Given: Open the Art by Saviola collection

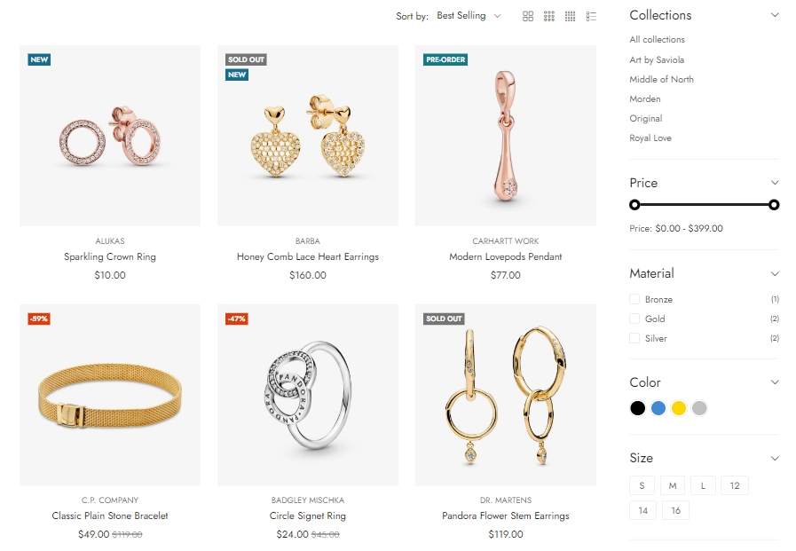Looking at the screenshot, I should [657, 59].
